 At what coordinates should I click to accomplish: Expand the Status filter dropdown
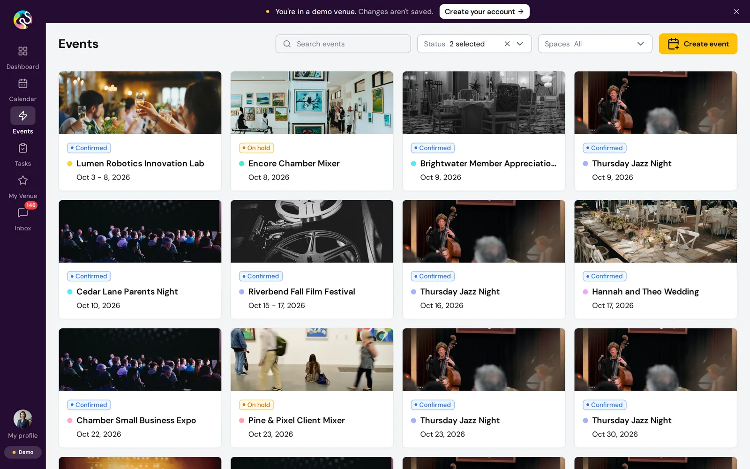[x=520, y=44]
